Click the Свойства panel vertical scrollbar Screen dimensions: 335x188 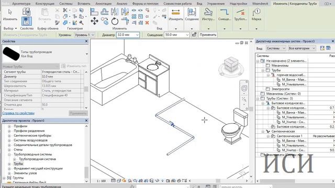(86, 90)
